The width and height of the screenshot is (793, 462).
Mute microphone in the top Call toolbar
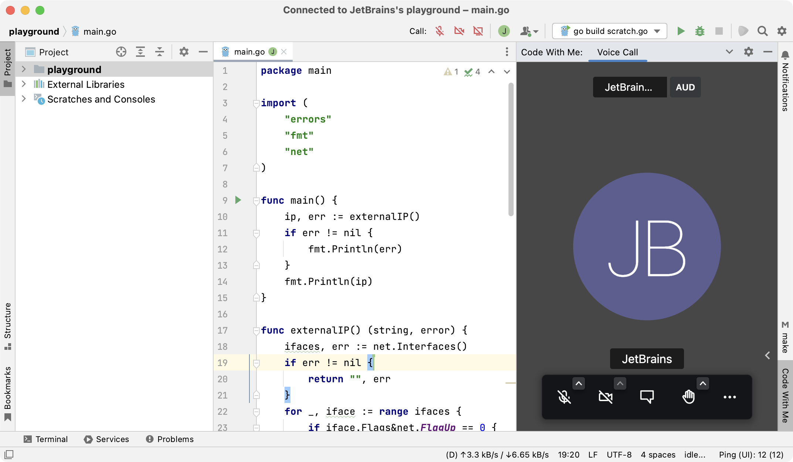[x=439, y=31]
